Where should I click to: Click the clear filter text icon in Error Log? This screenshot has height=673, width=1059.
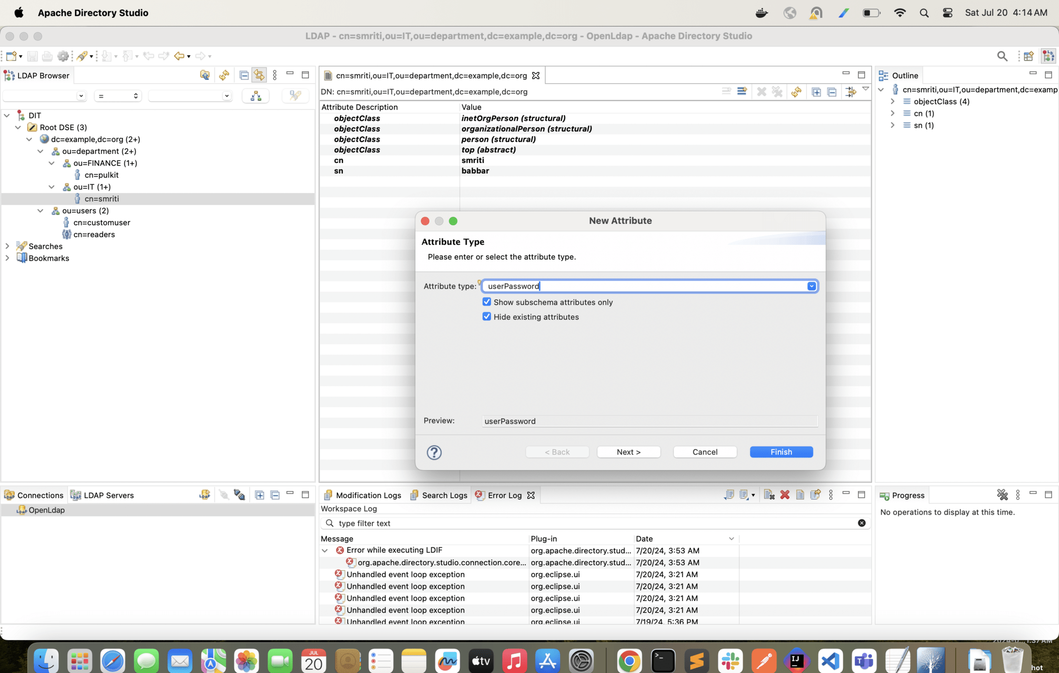pyautogui.click(x=861, y=523)
